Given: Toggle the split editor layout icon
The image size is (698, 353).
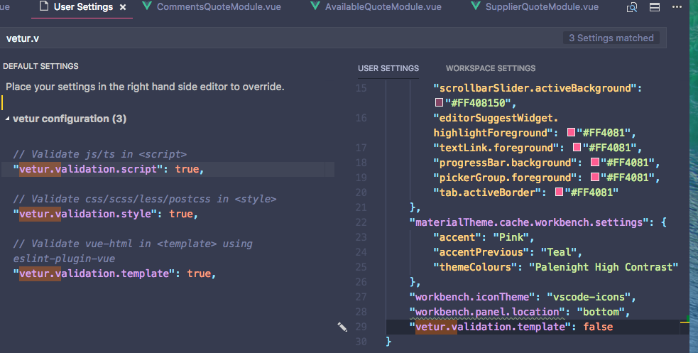Looking at the screenshot, I should click(x=655, y=7).
